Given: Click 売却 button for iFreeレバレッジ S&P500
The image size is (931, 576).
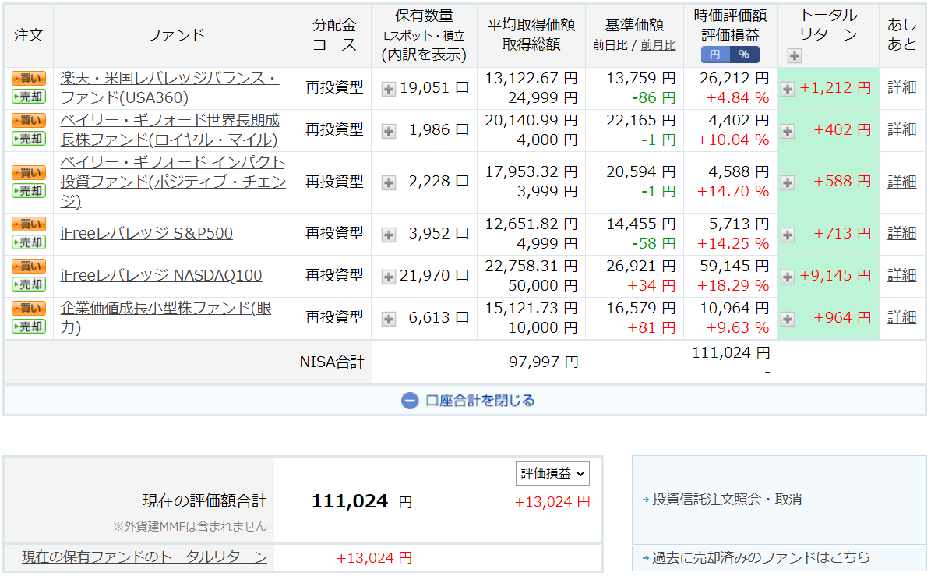Looking at the screenshot, I should [29, 243].
